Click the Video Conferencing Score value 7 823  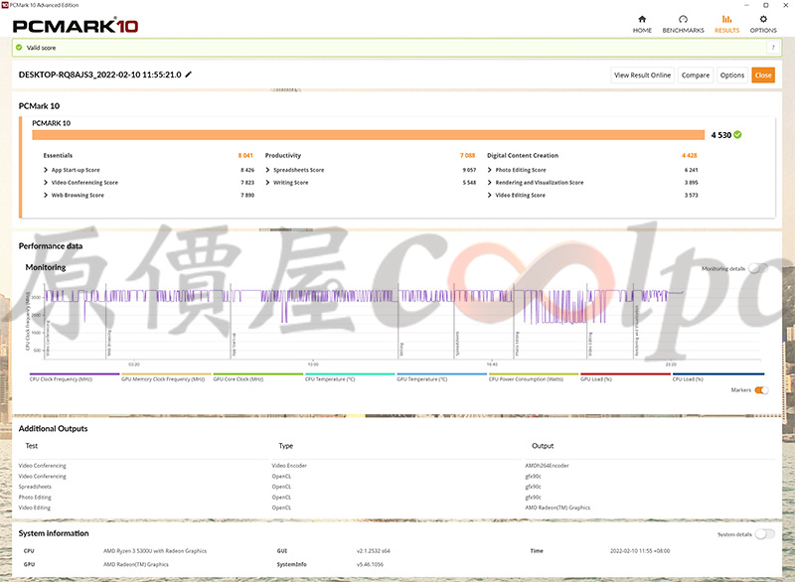[247, 183]
